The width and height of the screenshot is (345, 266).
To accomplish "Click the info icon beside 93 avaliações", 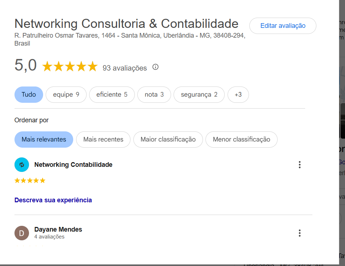I will (155, 67).
